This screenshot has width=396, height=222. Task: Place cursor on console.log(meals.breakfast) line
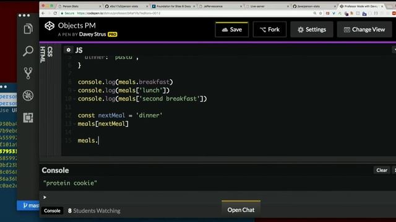coord(125,82)
